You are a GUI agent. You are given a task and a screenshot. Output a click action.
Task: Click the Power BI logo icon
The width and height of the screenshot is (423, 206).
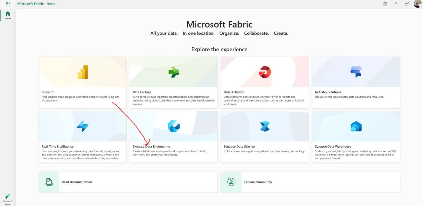(x=83, y=72)
